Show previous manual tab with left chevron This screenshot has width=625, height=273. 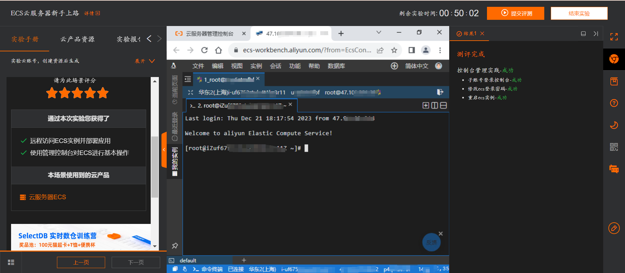pos(149,39)
